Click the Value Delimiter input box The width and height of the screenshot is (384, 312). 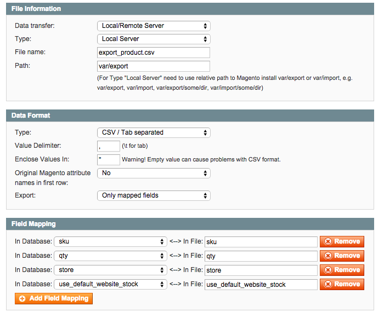coord(109,146)
